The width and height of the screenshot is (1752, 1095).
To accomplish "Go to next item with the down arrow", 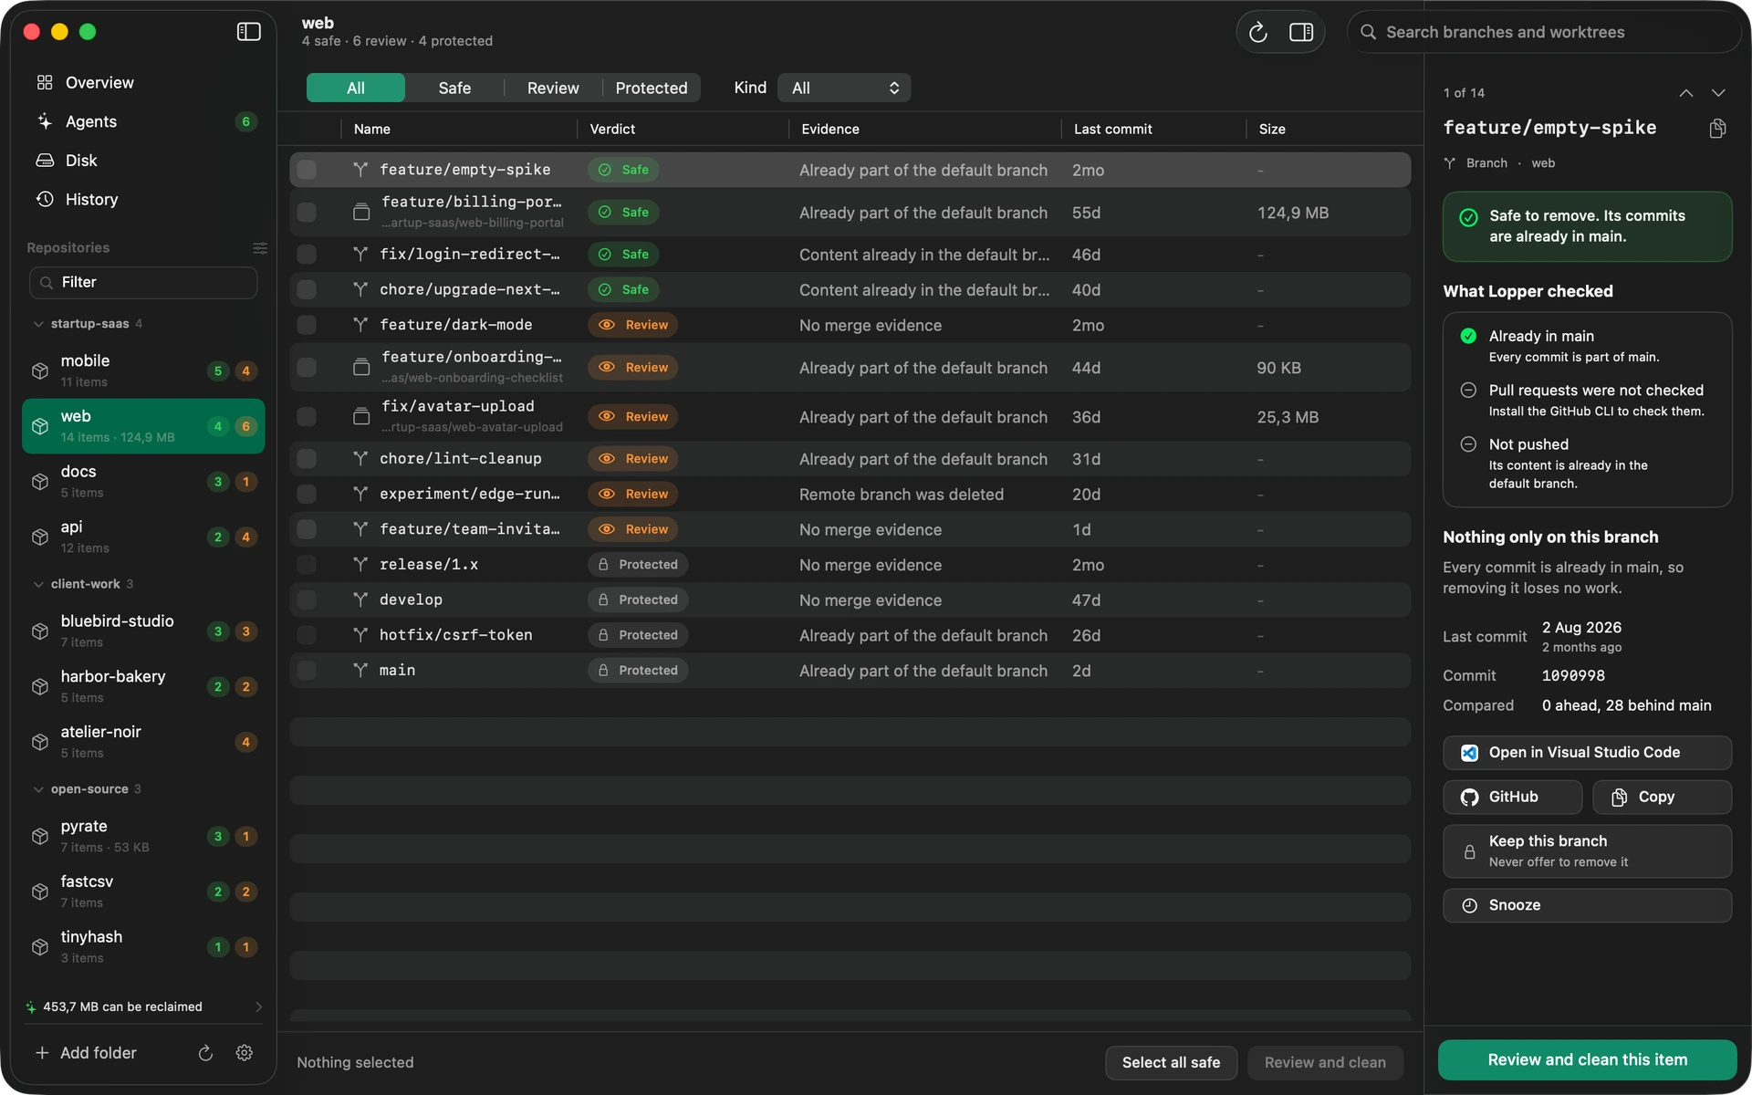I will pos(1718,93).
